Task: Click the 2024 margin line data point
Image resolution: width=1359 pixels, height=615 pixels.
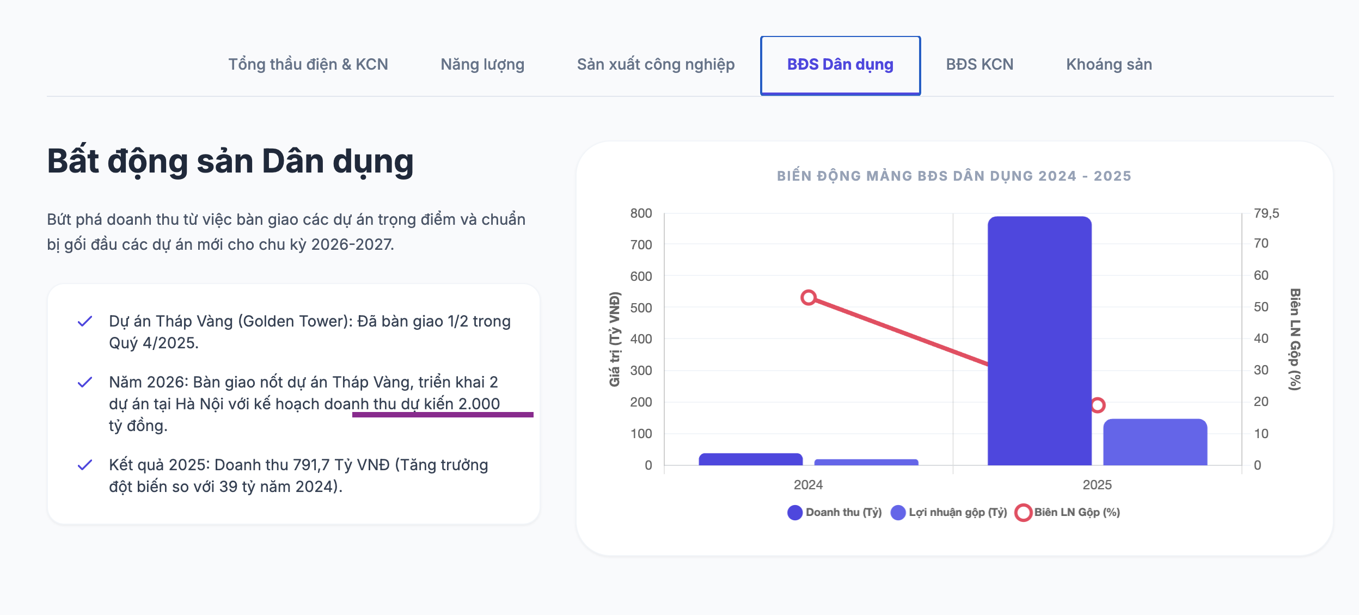Action: [x=809, y=298]
